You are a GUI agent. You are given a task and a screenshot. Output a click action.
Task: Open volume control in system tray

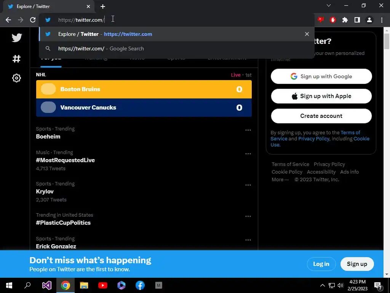click(341, 285)
